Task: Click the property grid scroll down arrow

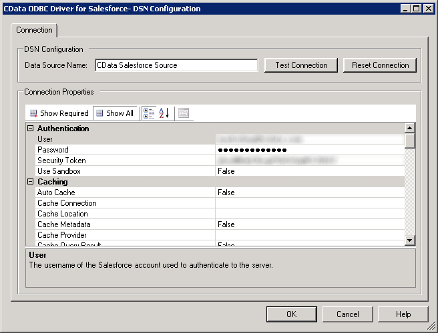Action: tap(410, 240)
